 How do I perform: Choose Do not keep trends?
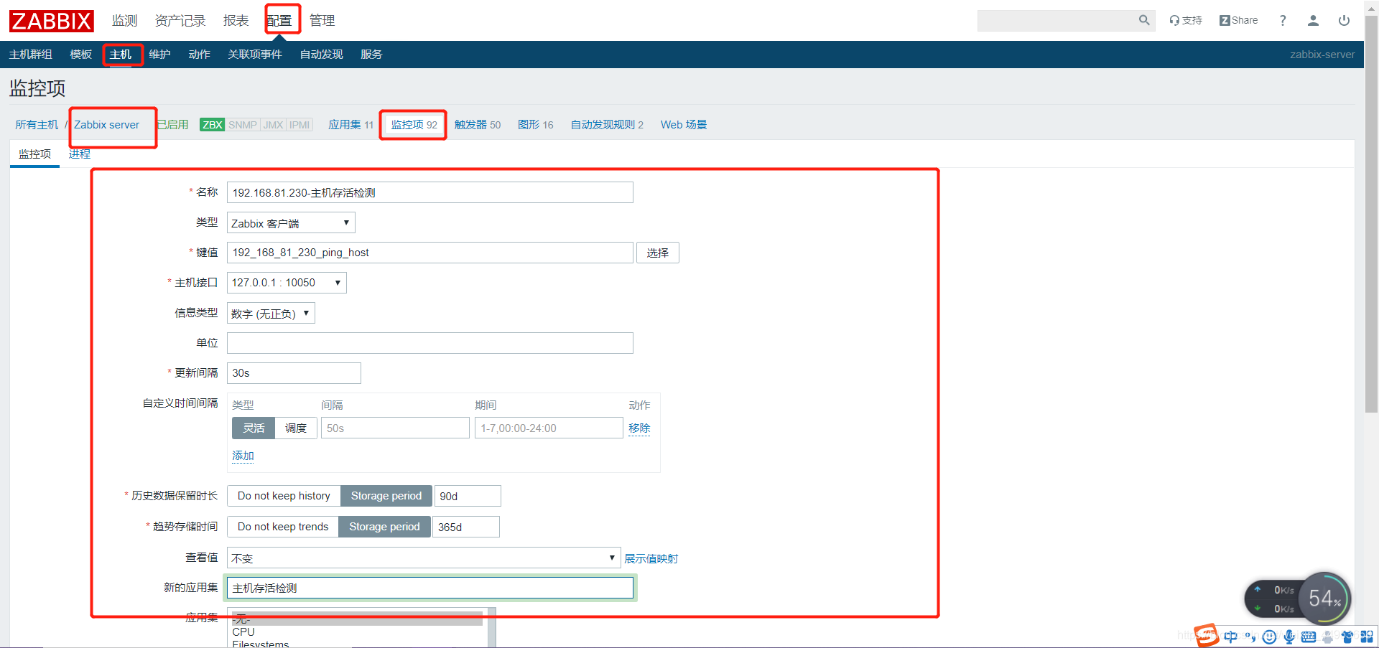[283, 527]
